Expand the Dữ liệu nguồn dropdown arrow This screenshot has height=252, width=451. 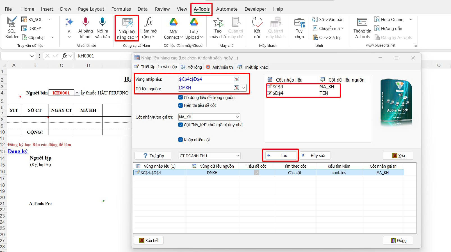pos(243,88)
